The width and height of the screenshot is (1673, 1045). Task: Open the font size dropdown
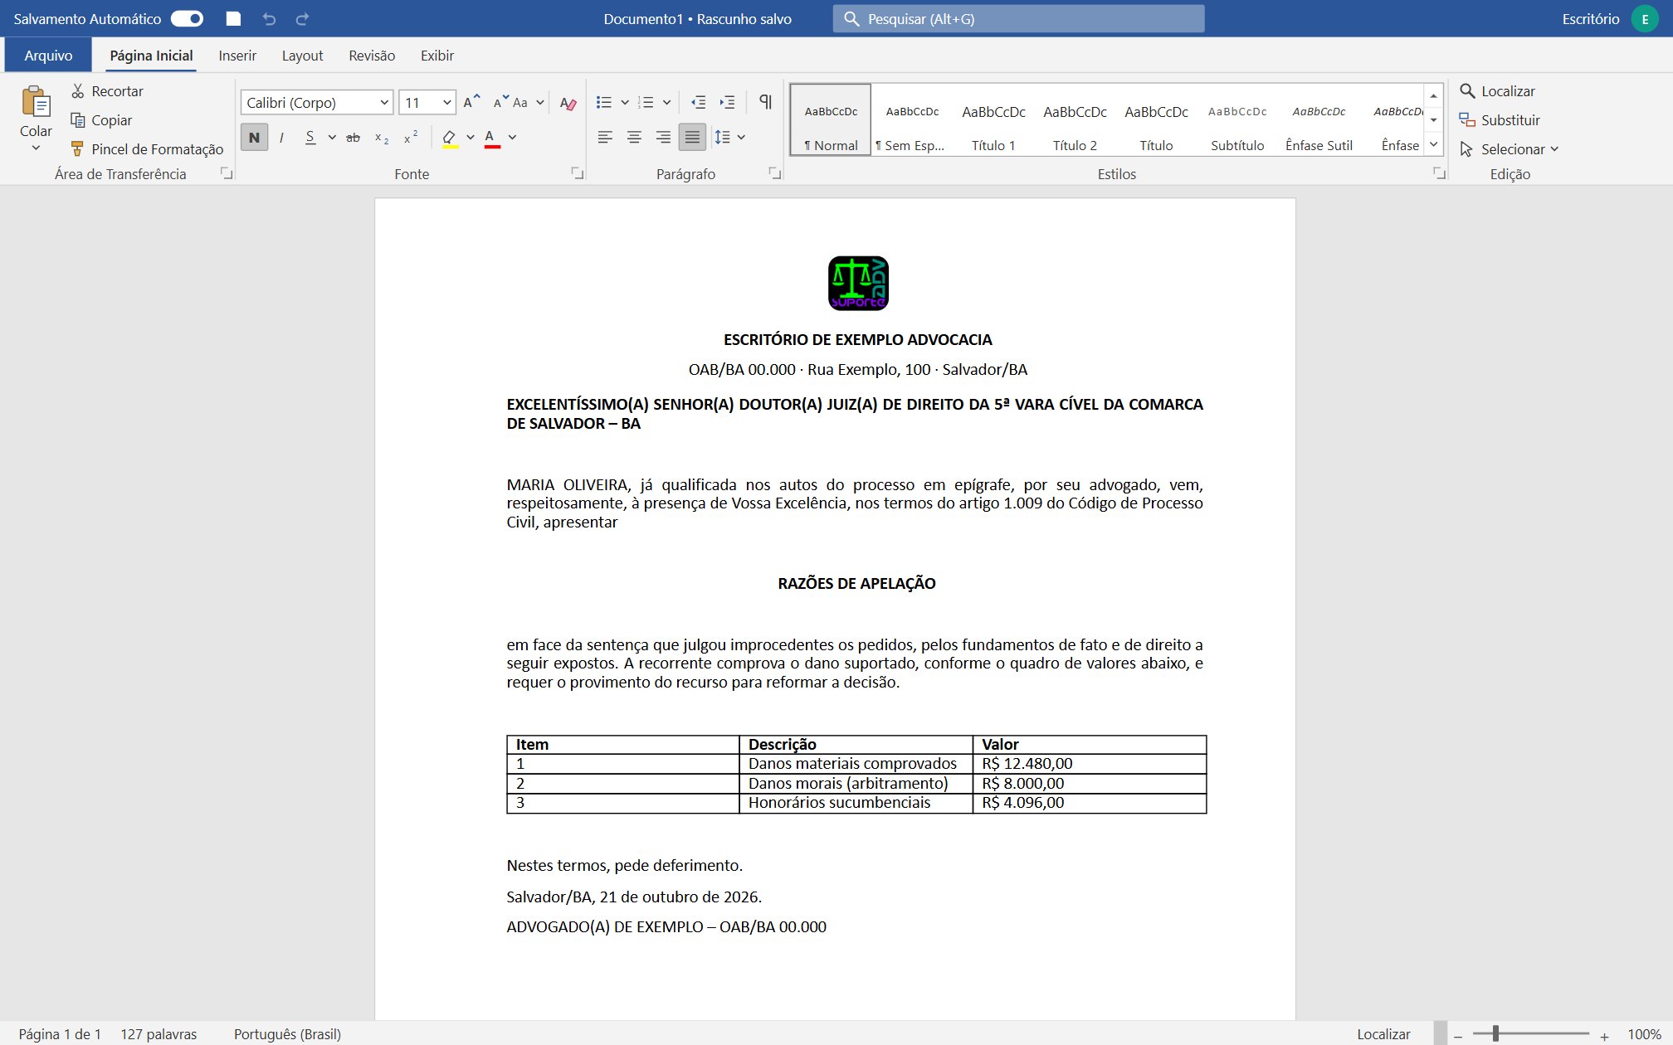coord(446,103)
